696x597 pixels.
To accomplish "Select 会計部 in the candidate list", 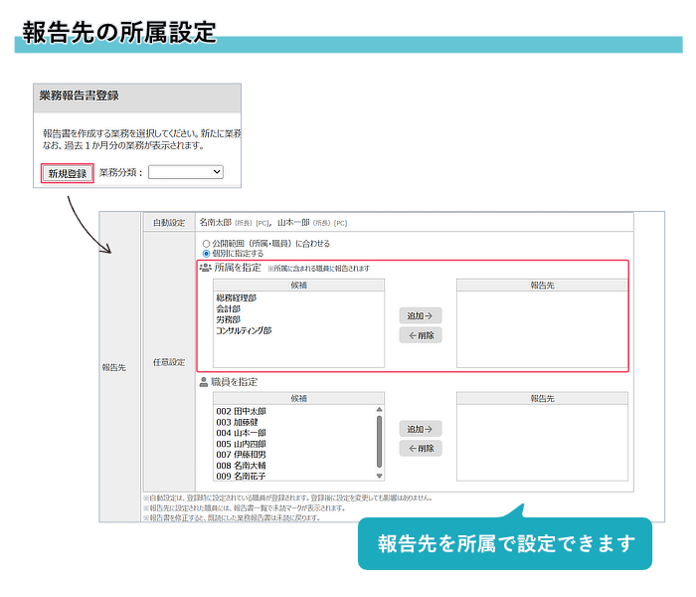I will click(228, 308).
